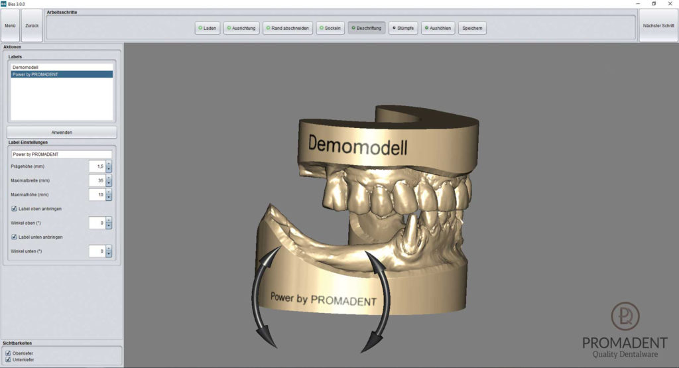The width and height of the screenshot is (679, 368).
Task: Increase Winkel oben with up arrow
Action: 109,220
